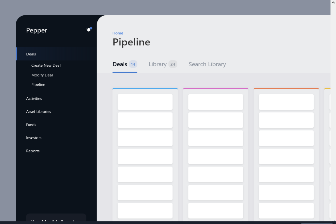Open Reports in the sidebar

pyautogui.click(x=33, y=151)
